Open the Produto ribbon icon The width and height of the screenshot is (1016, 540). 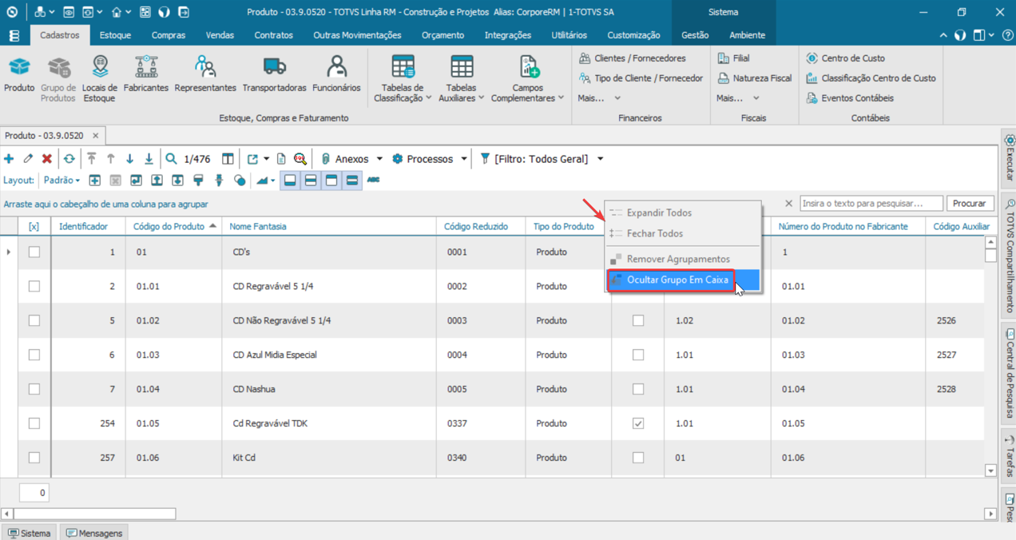[19, 74]
